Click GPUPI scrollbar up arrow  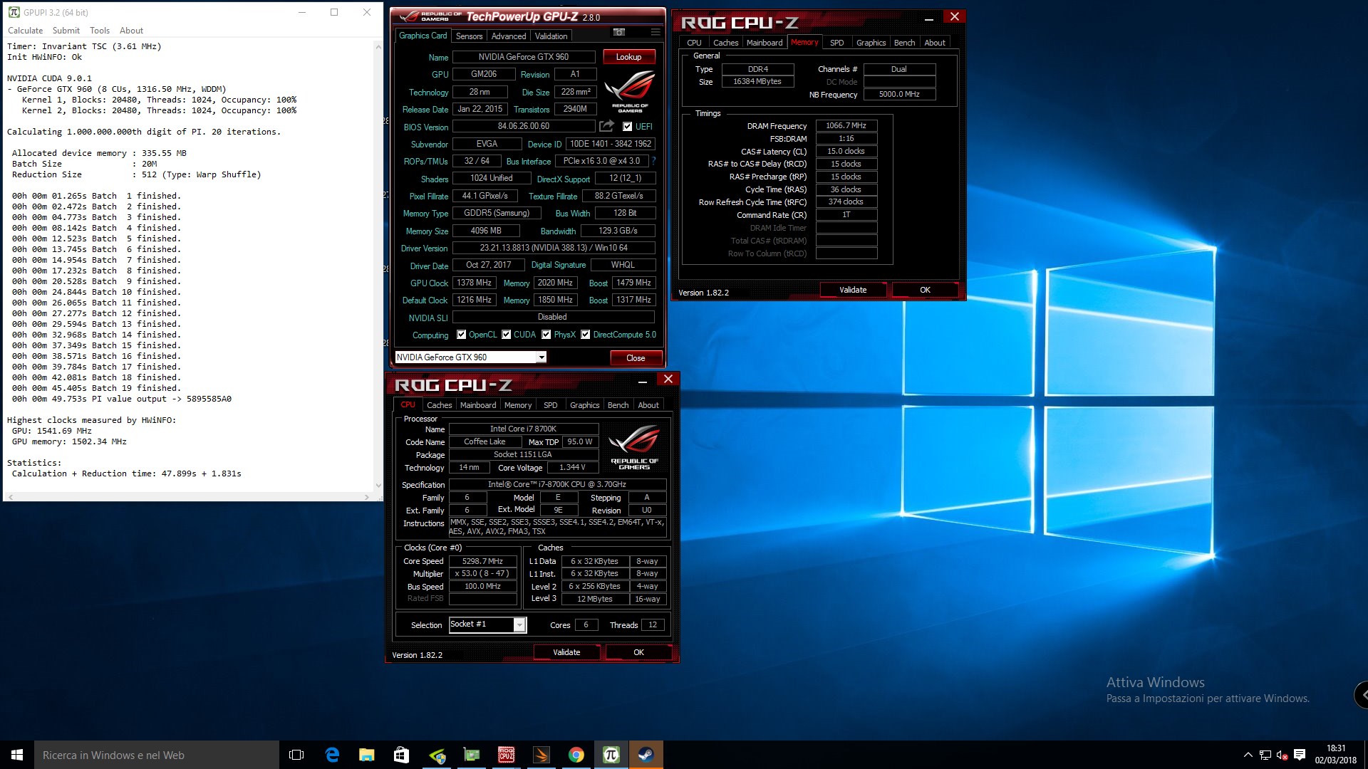tap(378, 47)
